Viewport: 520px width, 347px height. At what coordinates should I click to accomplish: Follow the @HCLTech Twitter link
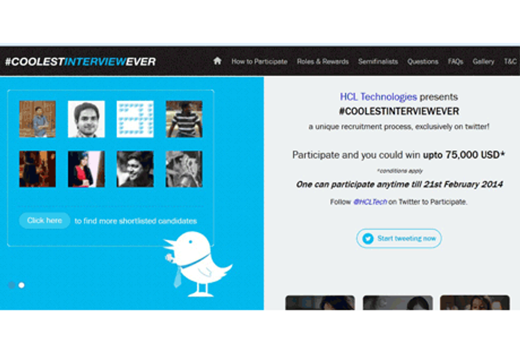[370, 202]
